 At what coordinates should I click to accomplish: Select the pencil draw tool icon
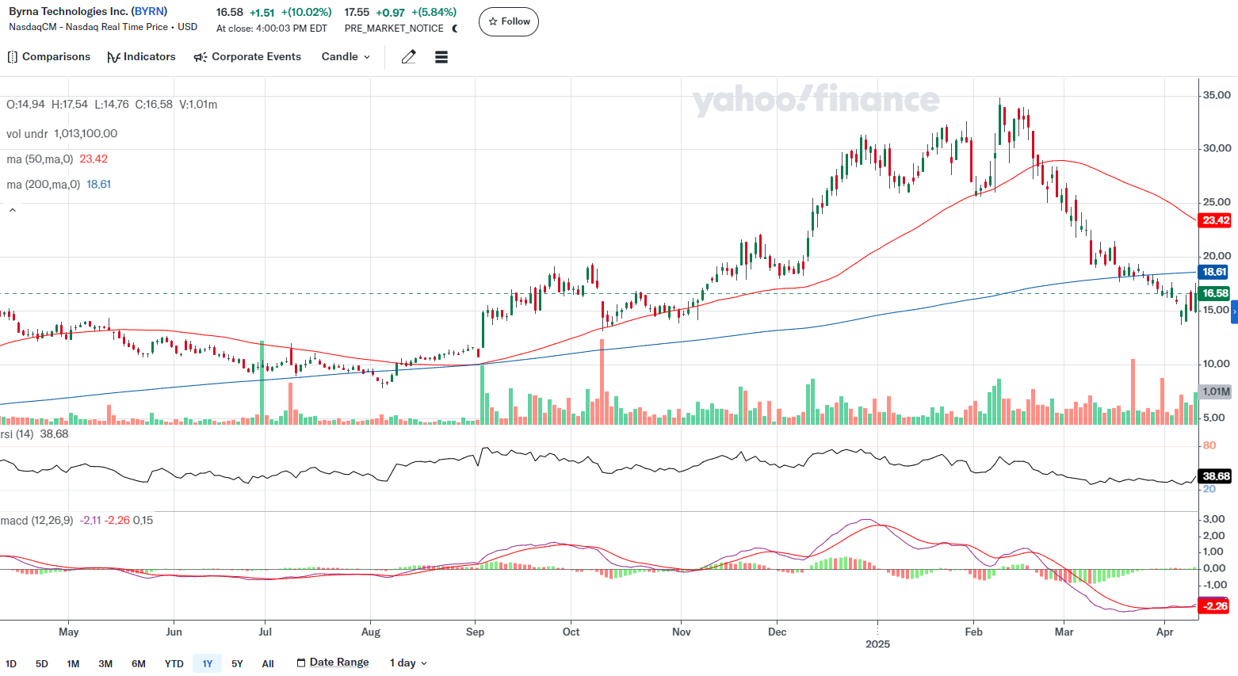408,57
